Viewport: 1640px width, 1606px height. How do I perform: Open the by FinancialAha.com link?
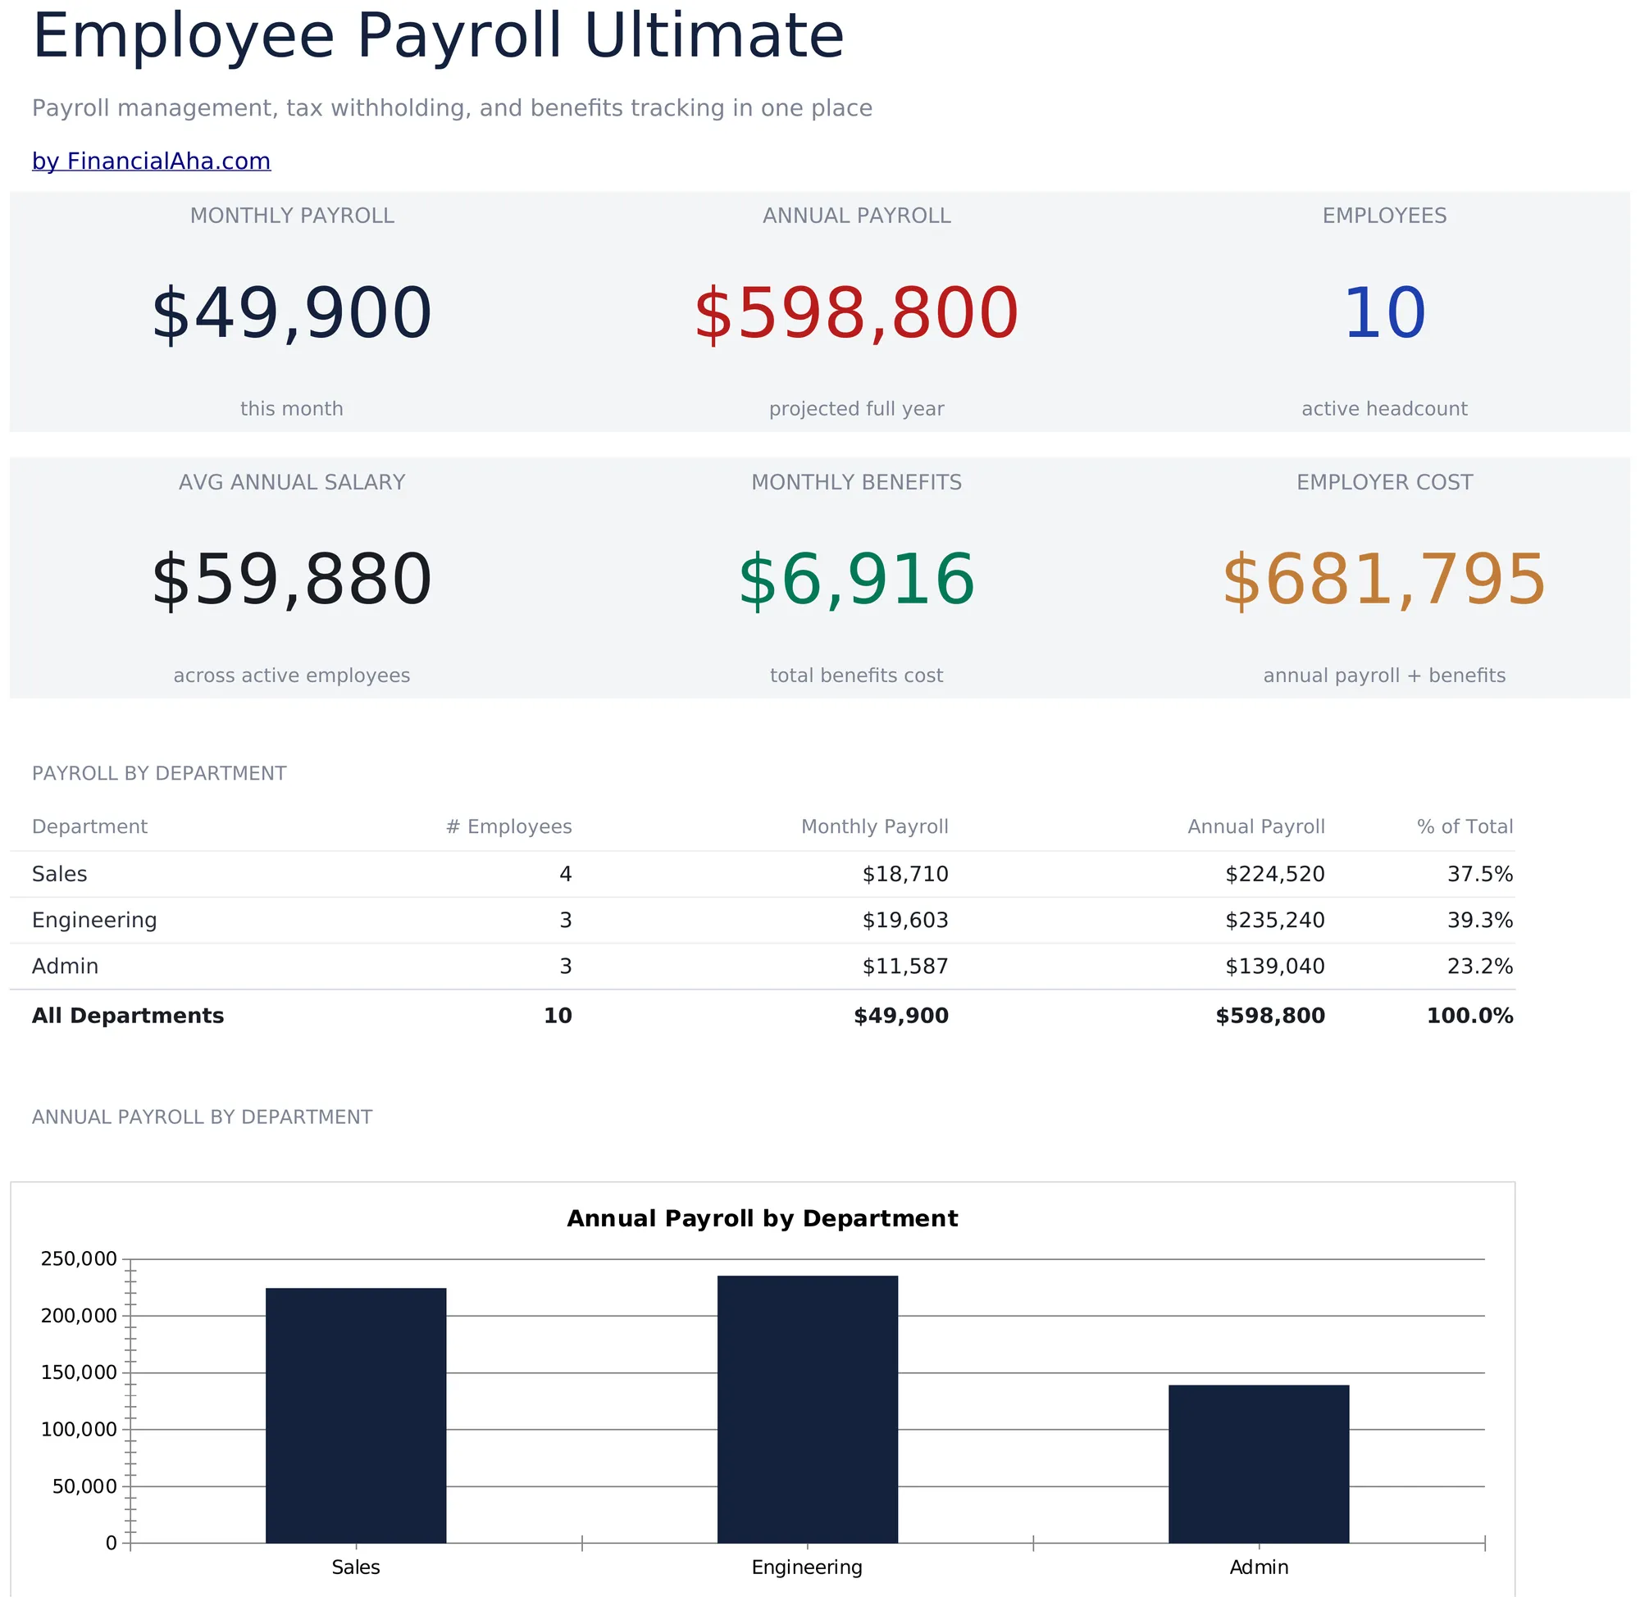tap(152, 162)
